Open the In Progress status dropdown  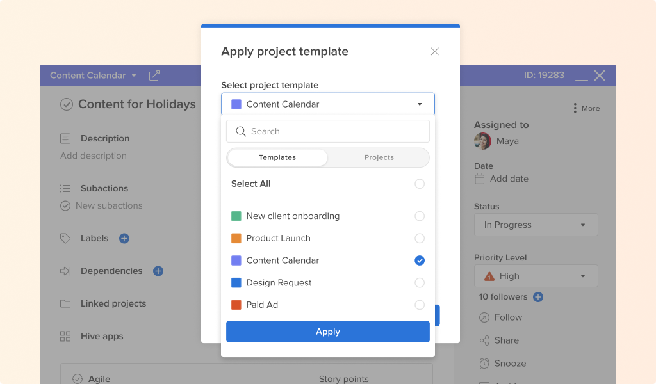click(x=536, y=225)
